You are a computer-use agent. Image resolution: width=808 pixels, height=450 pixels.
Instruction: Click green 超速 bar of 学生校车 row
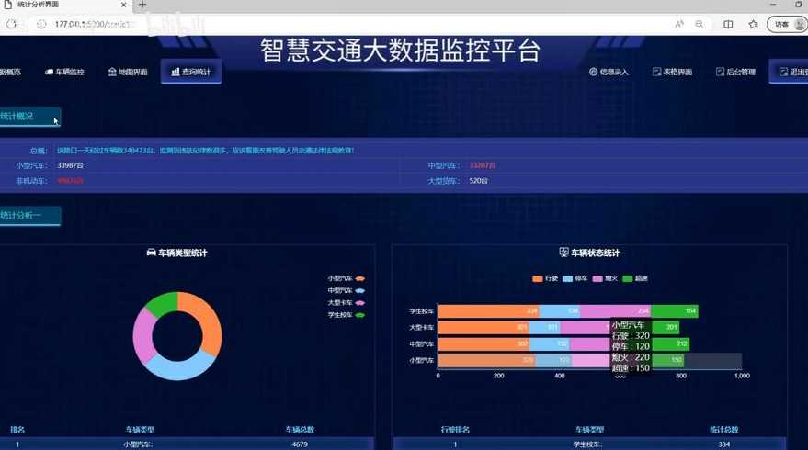pyautogui.click(x=675, y=311)
